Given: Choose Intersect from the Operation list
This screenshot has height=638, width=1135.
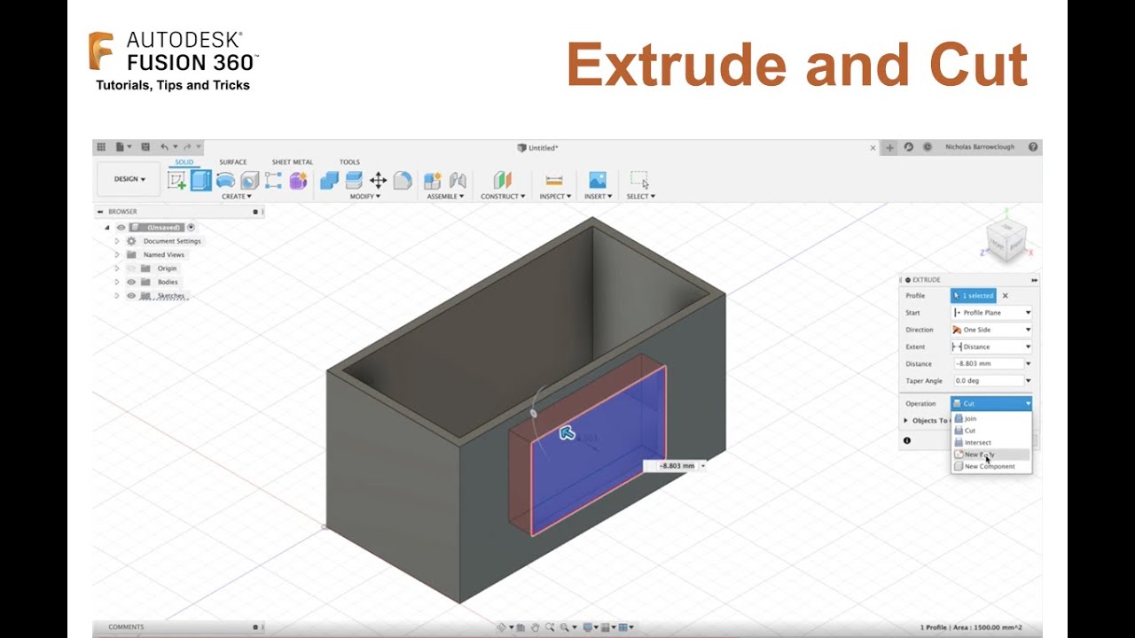Looking at the screenshot, I should click(991, 442).
